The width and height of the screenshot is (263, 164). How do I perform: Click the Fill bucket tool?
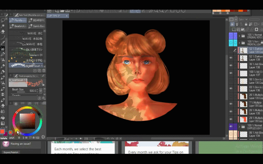(3, 117)
